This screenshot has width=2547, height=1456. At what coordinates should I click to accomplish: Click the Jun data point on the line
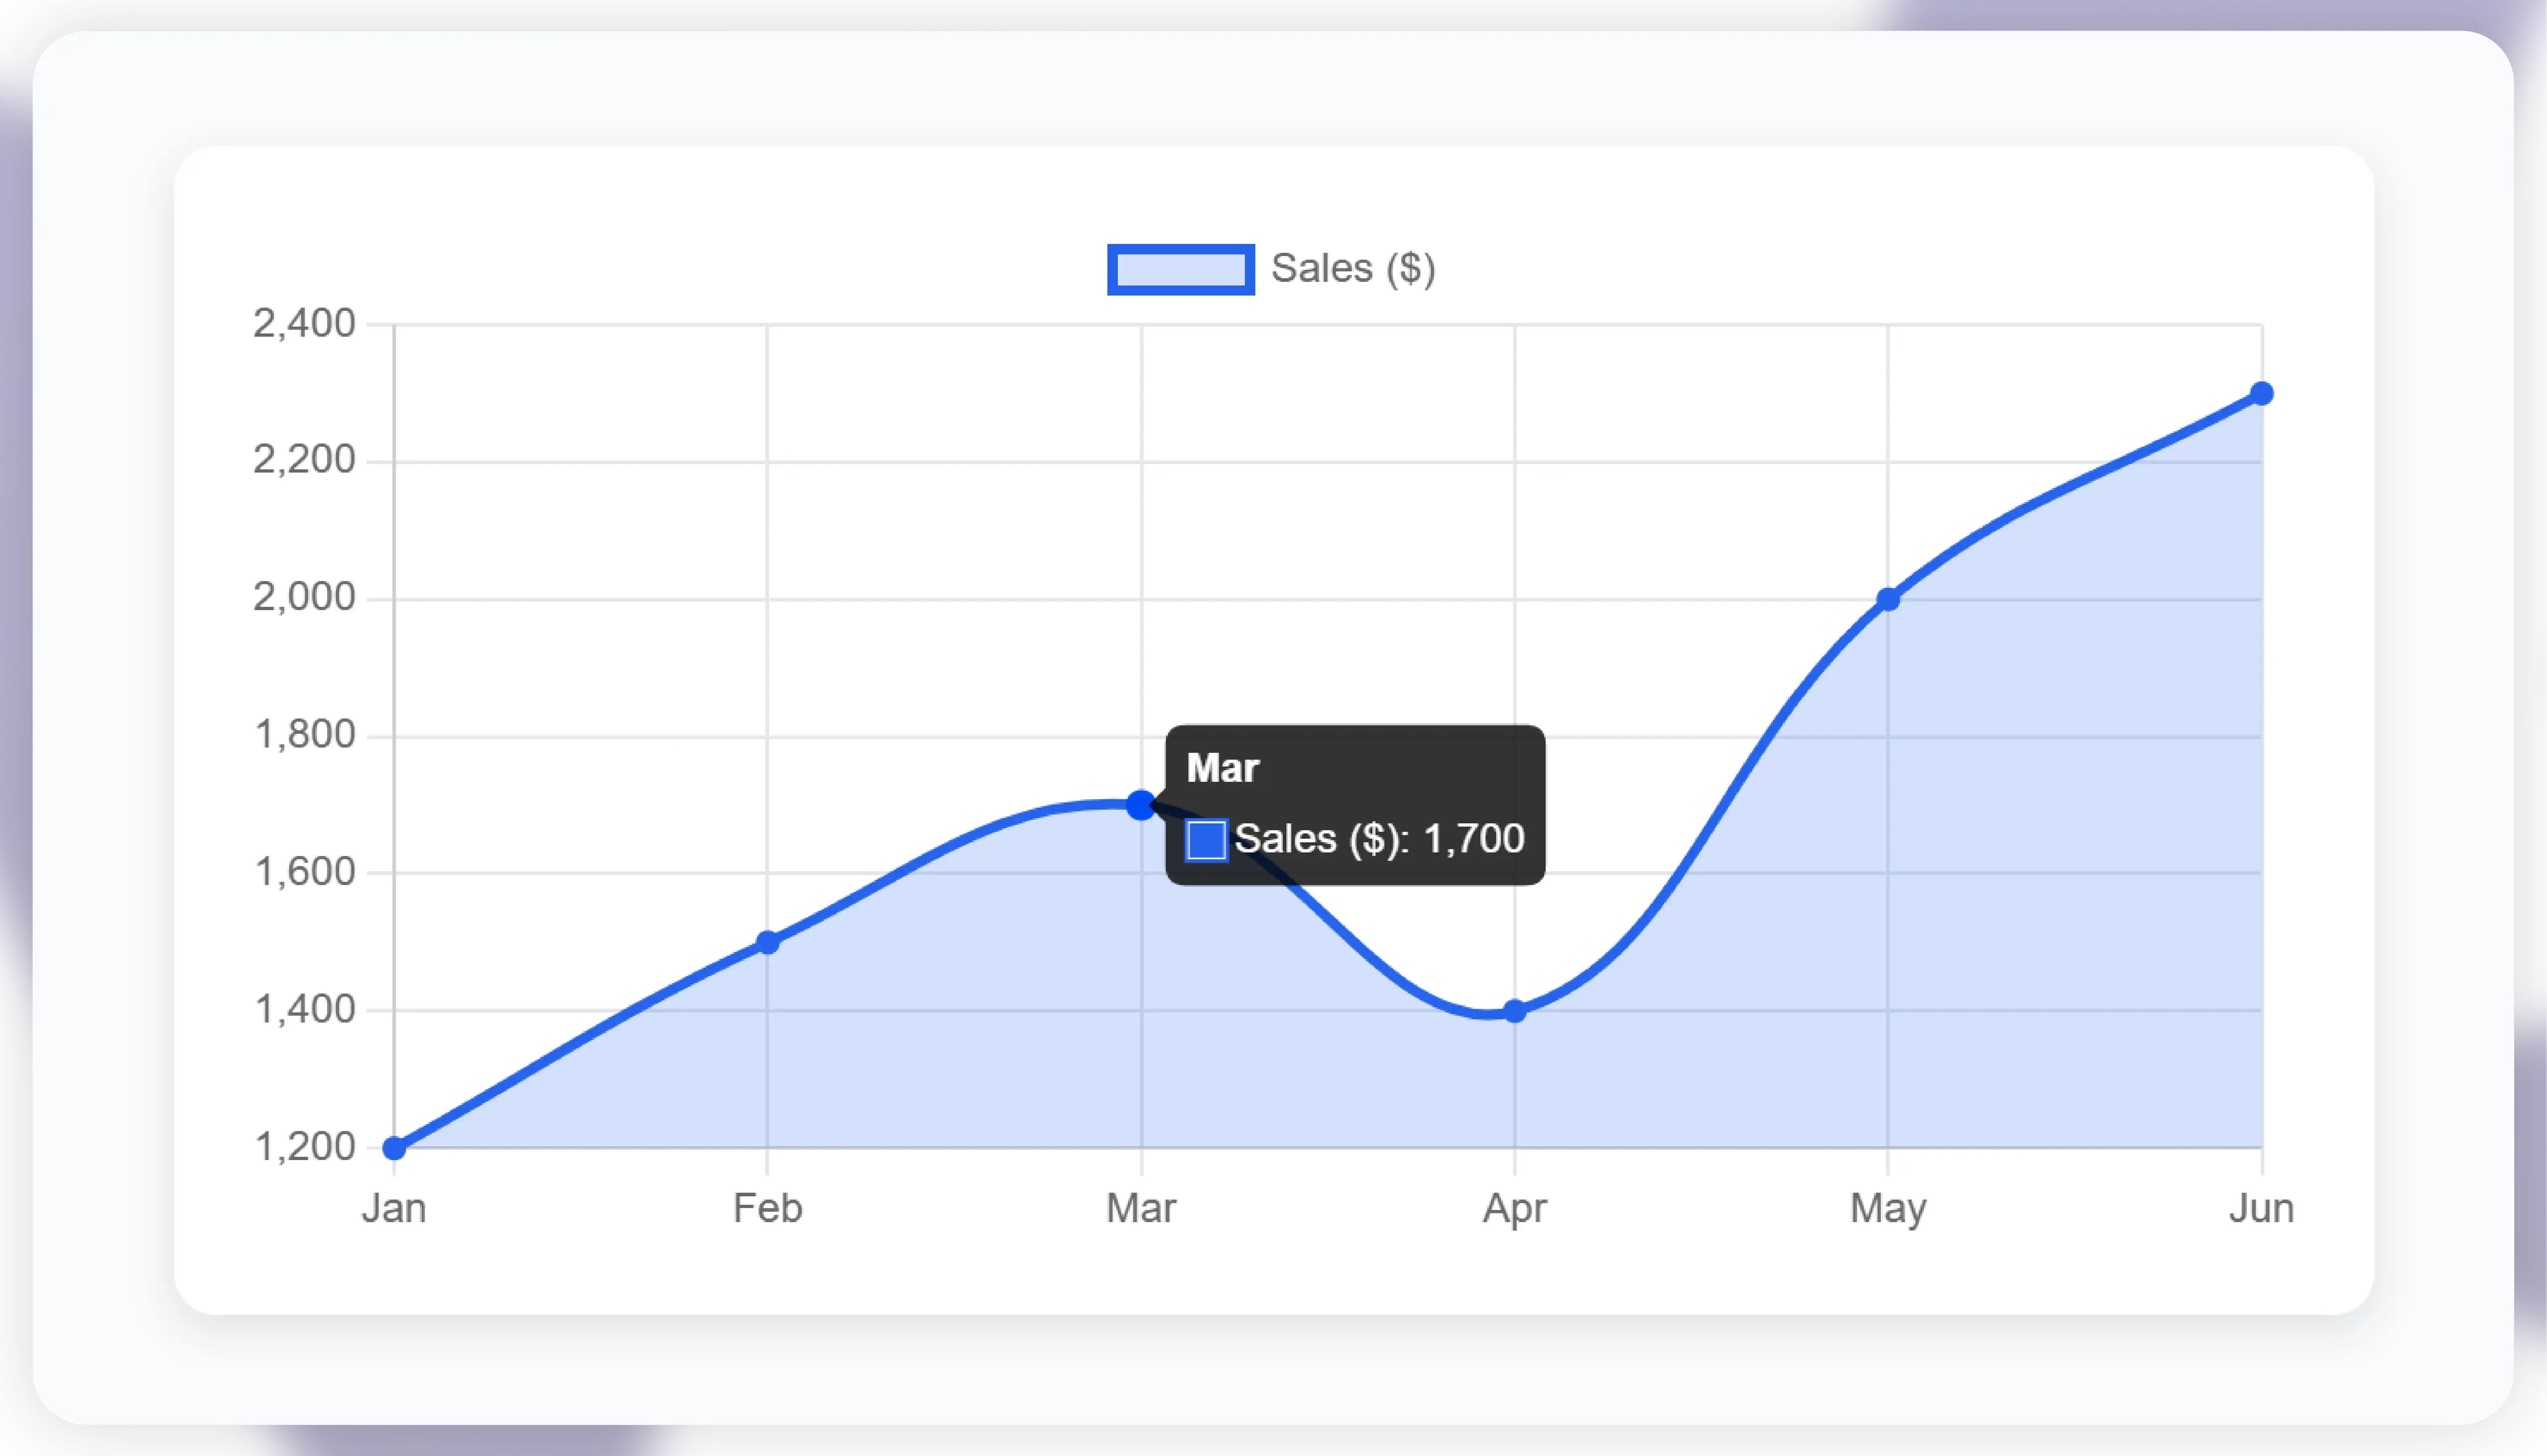(2261, 394)
